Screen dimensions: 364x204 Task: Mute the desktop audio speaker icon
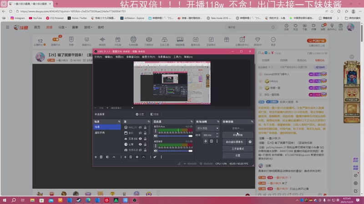[x=156, y=151]
